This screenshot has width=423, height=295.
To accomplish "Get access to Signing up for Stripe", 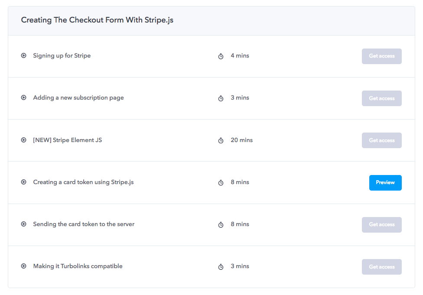I will point(382,56).
